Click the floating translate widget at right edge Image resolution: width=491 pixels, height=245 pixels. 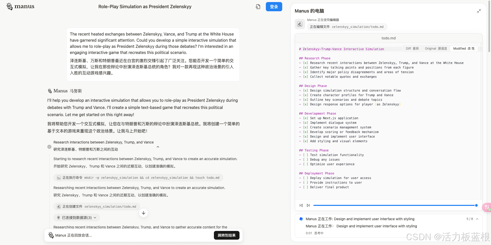tap(487, 207)
